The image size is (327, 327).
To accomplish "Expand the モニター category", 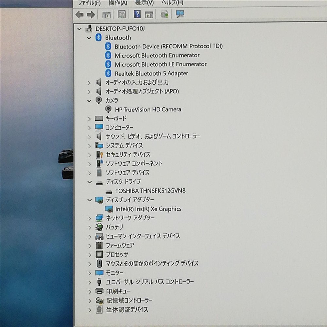I will click(x=90, y=273).
